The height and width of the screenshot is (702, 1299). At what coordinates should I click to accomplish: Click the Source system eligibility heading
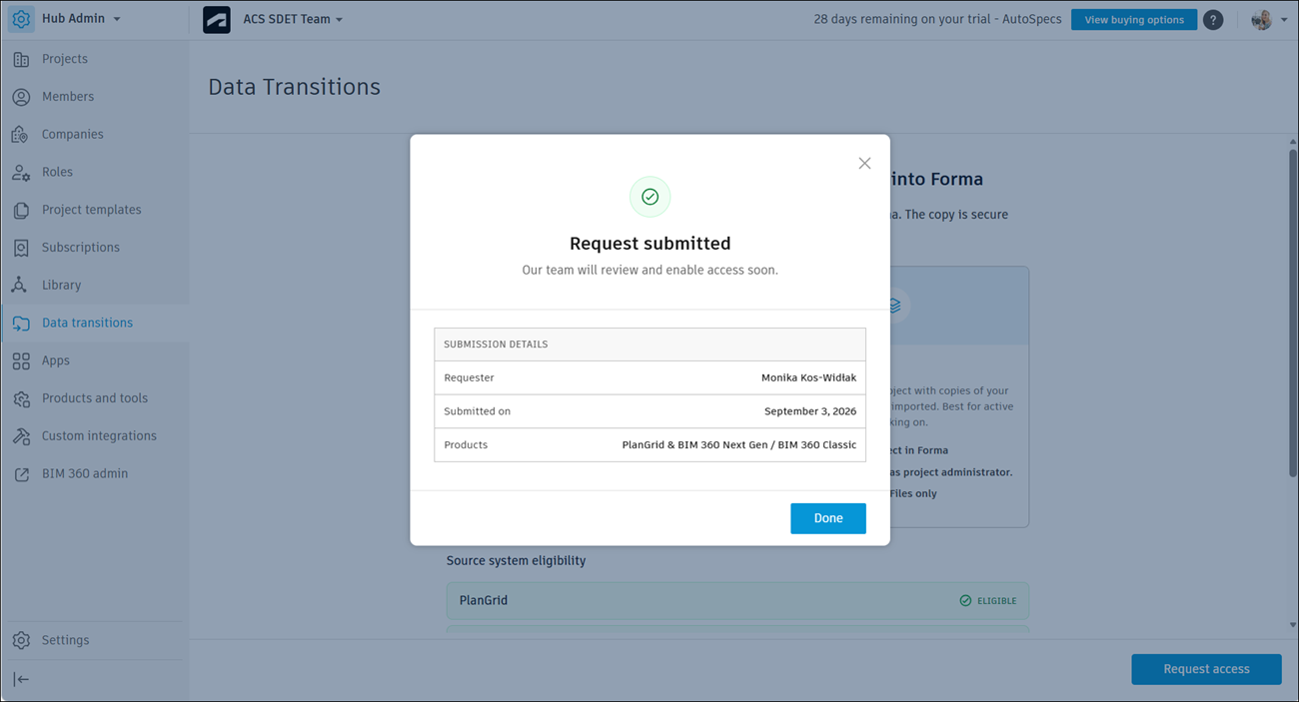pyautogui.click(x=516, y=560)
